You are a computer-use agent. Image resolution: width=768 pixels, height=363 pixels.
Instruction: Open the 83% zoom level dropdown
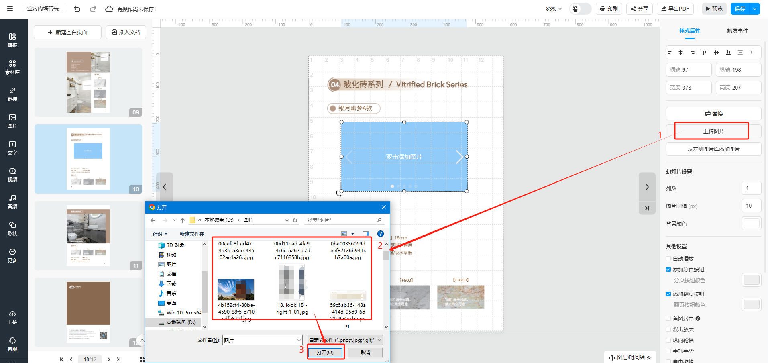(554, 9)
